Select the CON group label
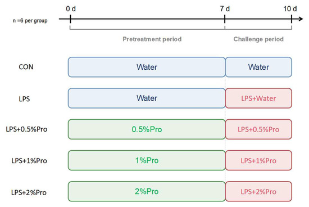Image resolution: width=309 pixels, height=207 pixels. (26, 67)
